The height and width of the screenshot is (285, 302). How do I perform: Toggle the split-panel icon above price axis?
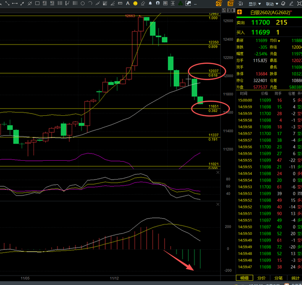point(233,10)
